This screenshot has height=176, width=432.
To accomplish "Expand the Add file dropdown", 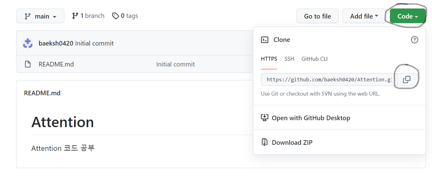I will [x=364, y=16].
